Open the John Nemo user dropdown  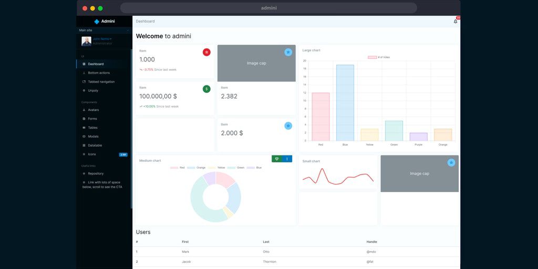tap(102, 39)
